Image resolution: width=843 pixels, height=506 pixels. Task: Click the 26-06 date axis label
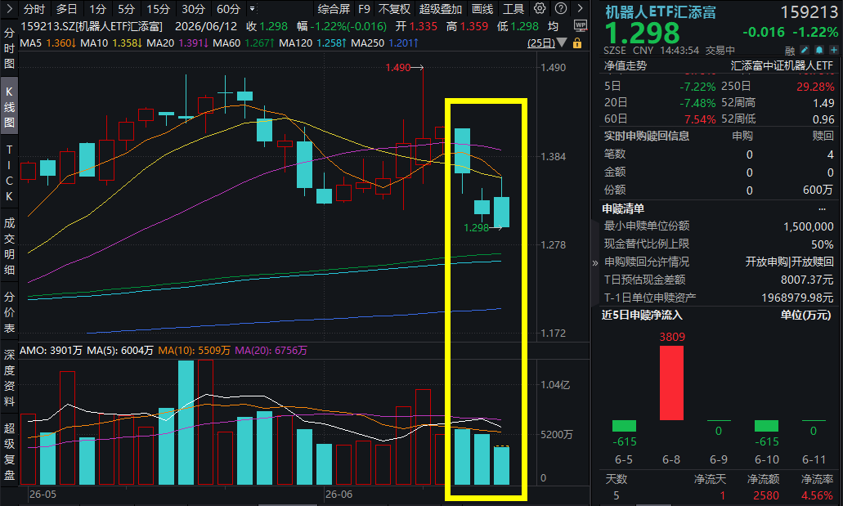tap(339, 495)
